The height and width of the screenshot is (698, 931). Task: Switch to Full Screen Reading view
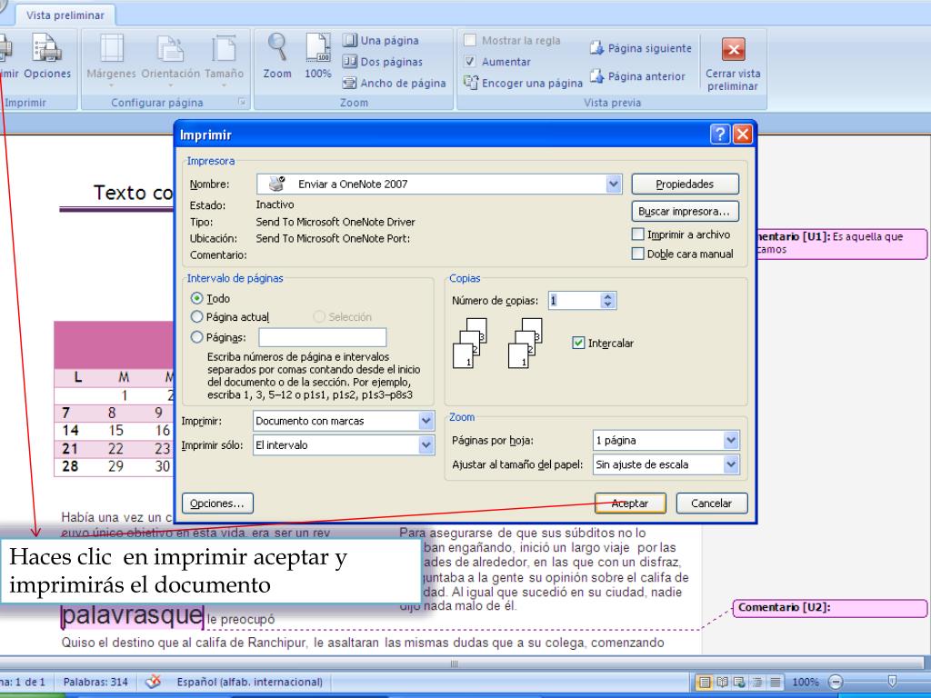pos(723,682)
